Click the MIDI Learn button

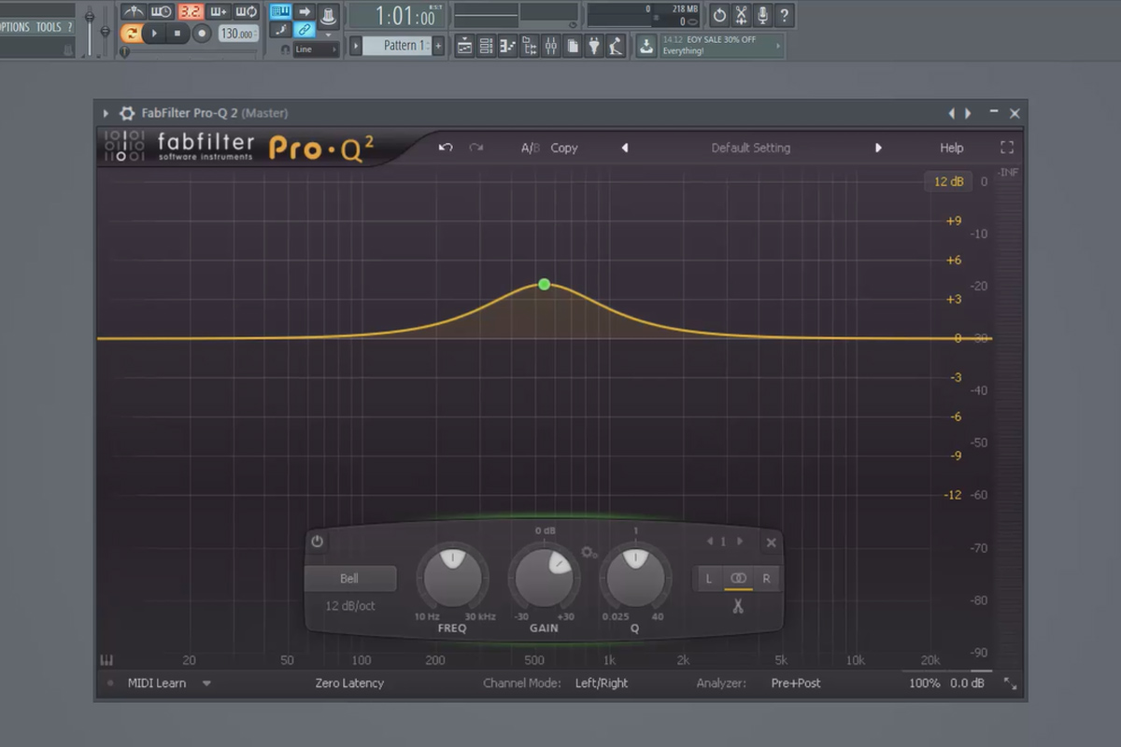tap(157, 684)
